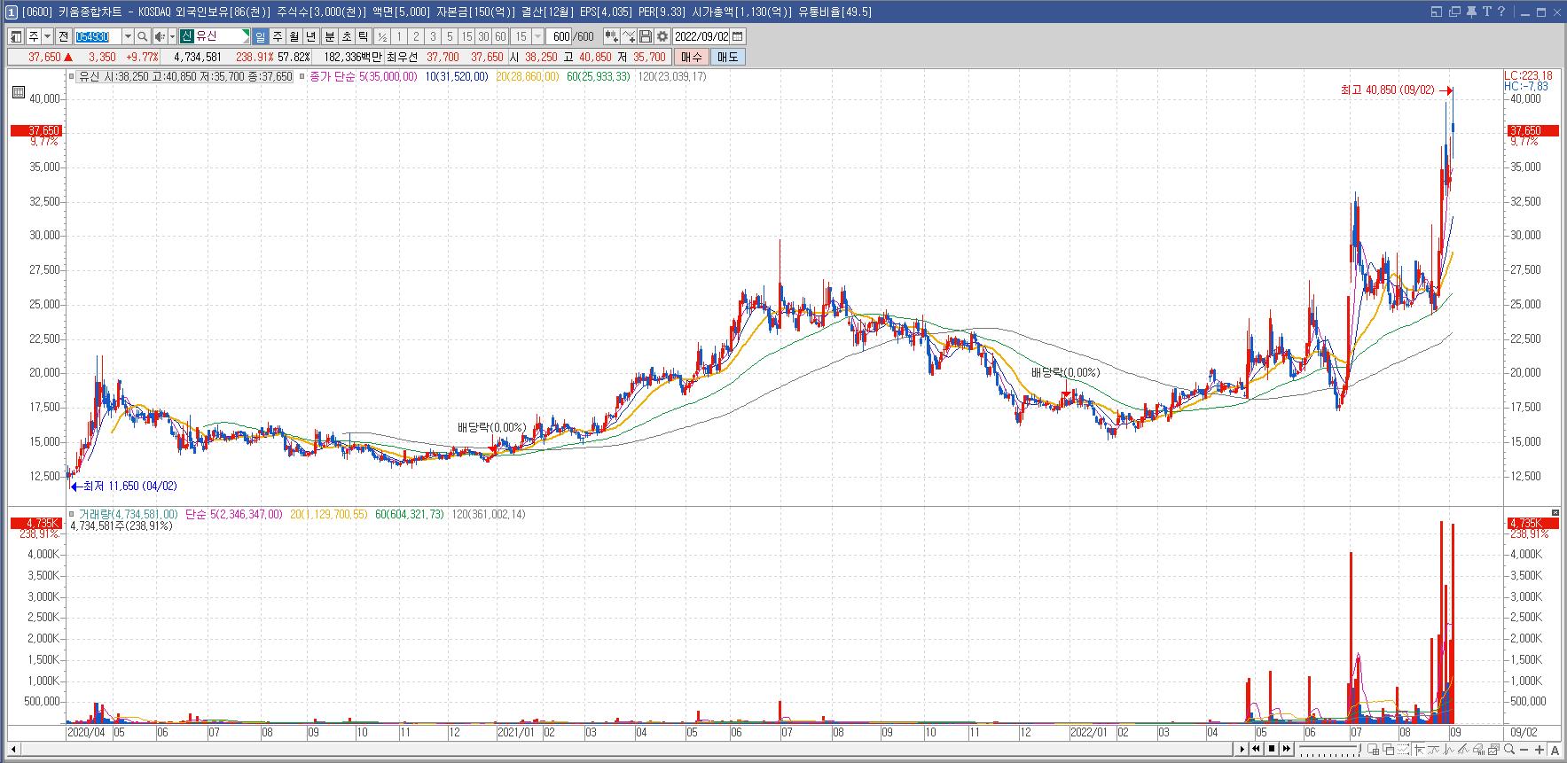Open the chart layout panel icon at toolbar start
The width and height of the screenshot is (1567, 763).
tap(16, 36)
